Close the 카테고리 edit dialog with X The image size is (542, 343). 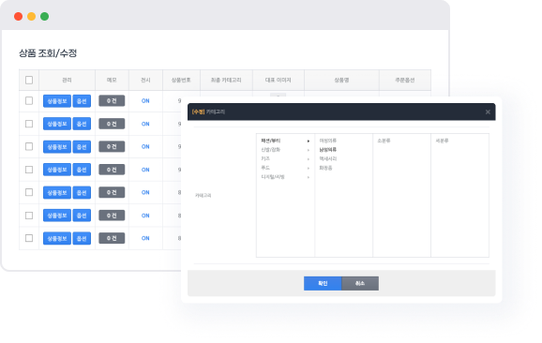pos(488,112)
